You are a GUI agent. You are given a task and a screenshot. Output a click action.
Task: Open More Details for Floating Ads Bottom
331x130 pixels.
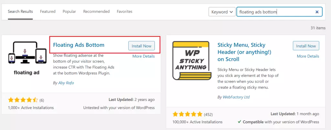(144, 56)
